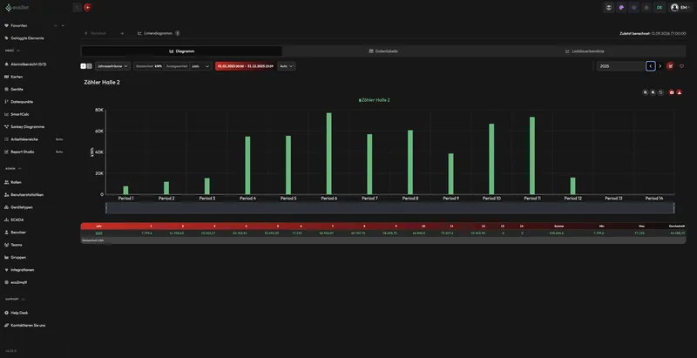Click the range slider below the chart
This screenshot has height=358, width=697.
389,208
